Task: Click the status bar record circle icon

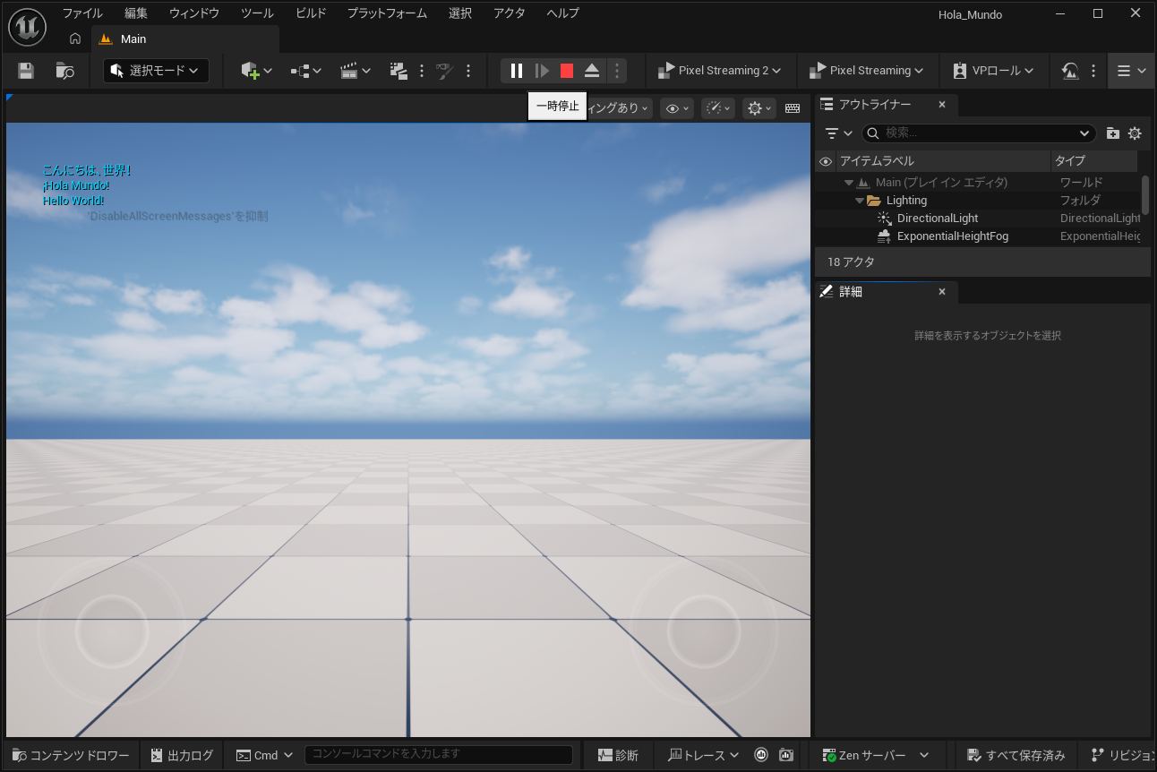Action: pyautogui.click(x=761, y=755)
